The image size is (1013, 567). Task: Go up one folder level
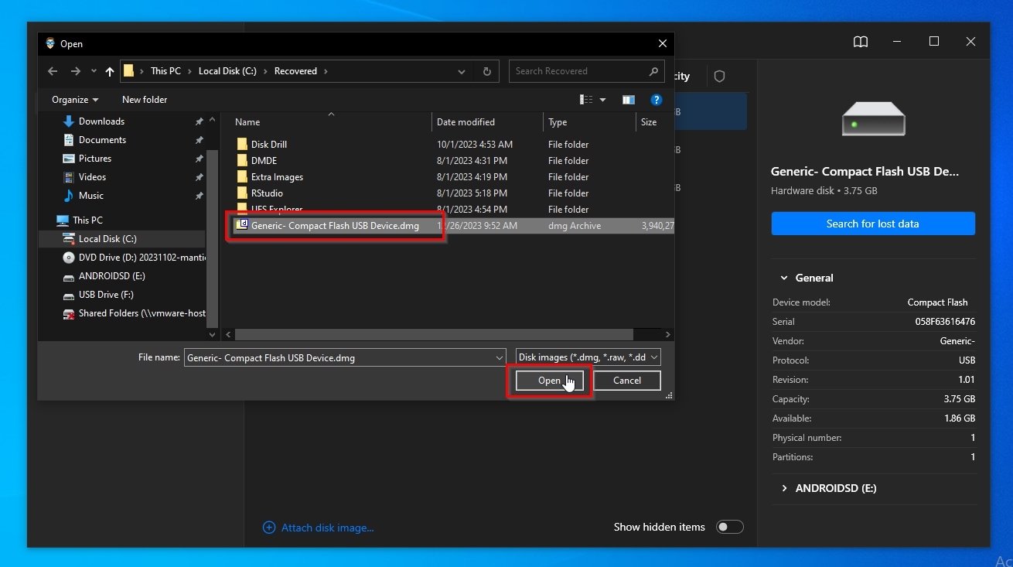[110, 71]
